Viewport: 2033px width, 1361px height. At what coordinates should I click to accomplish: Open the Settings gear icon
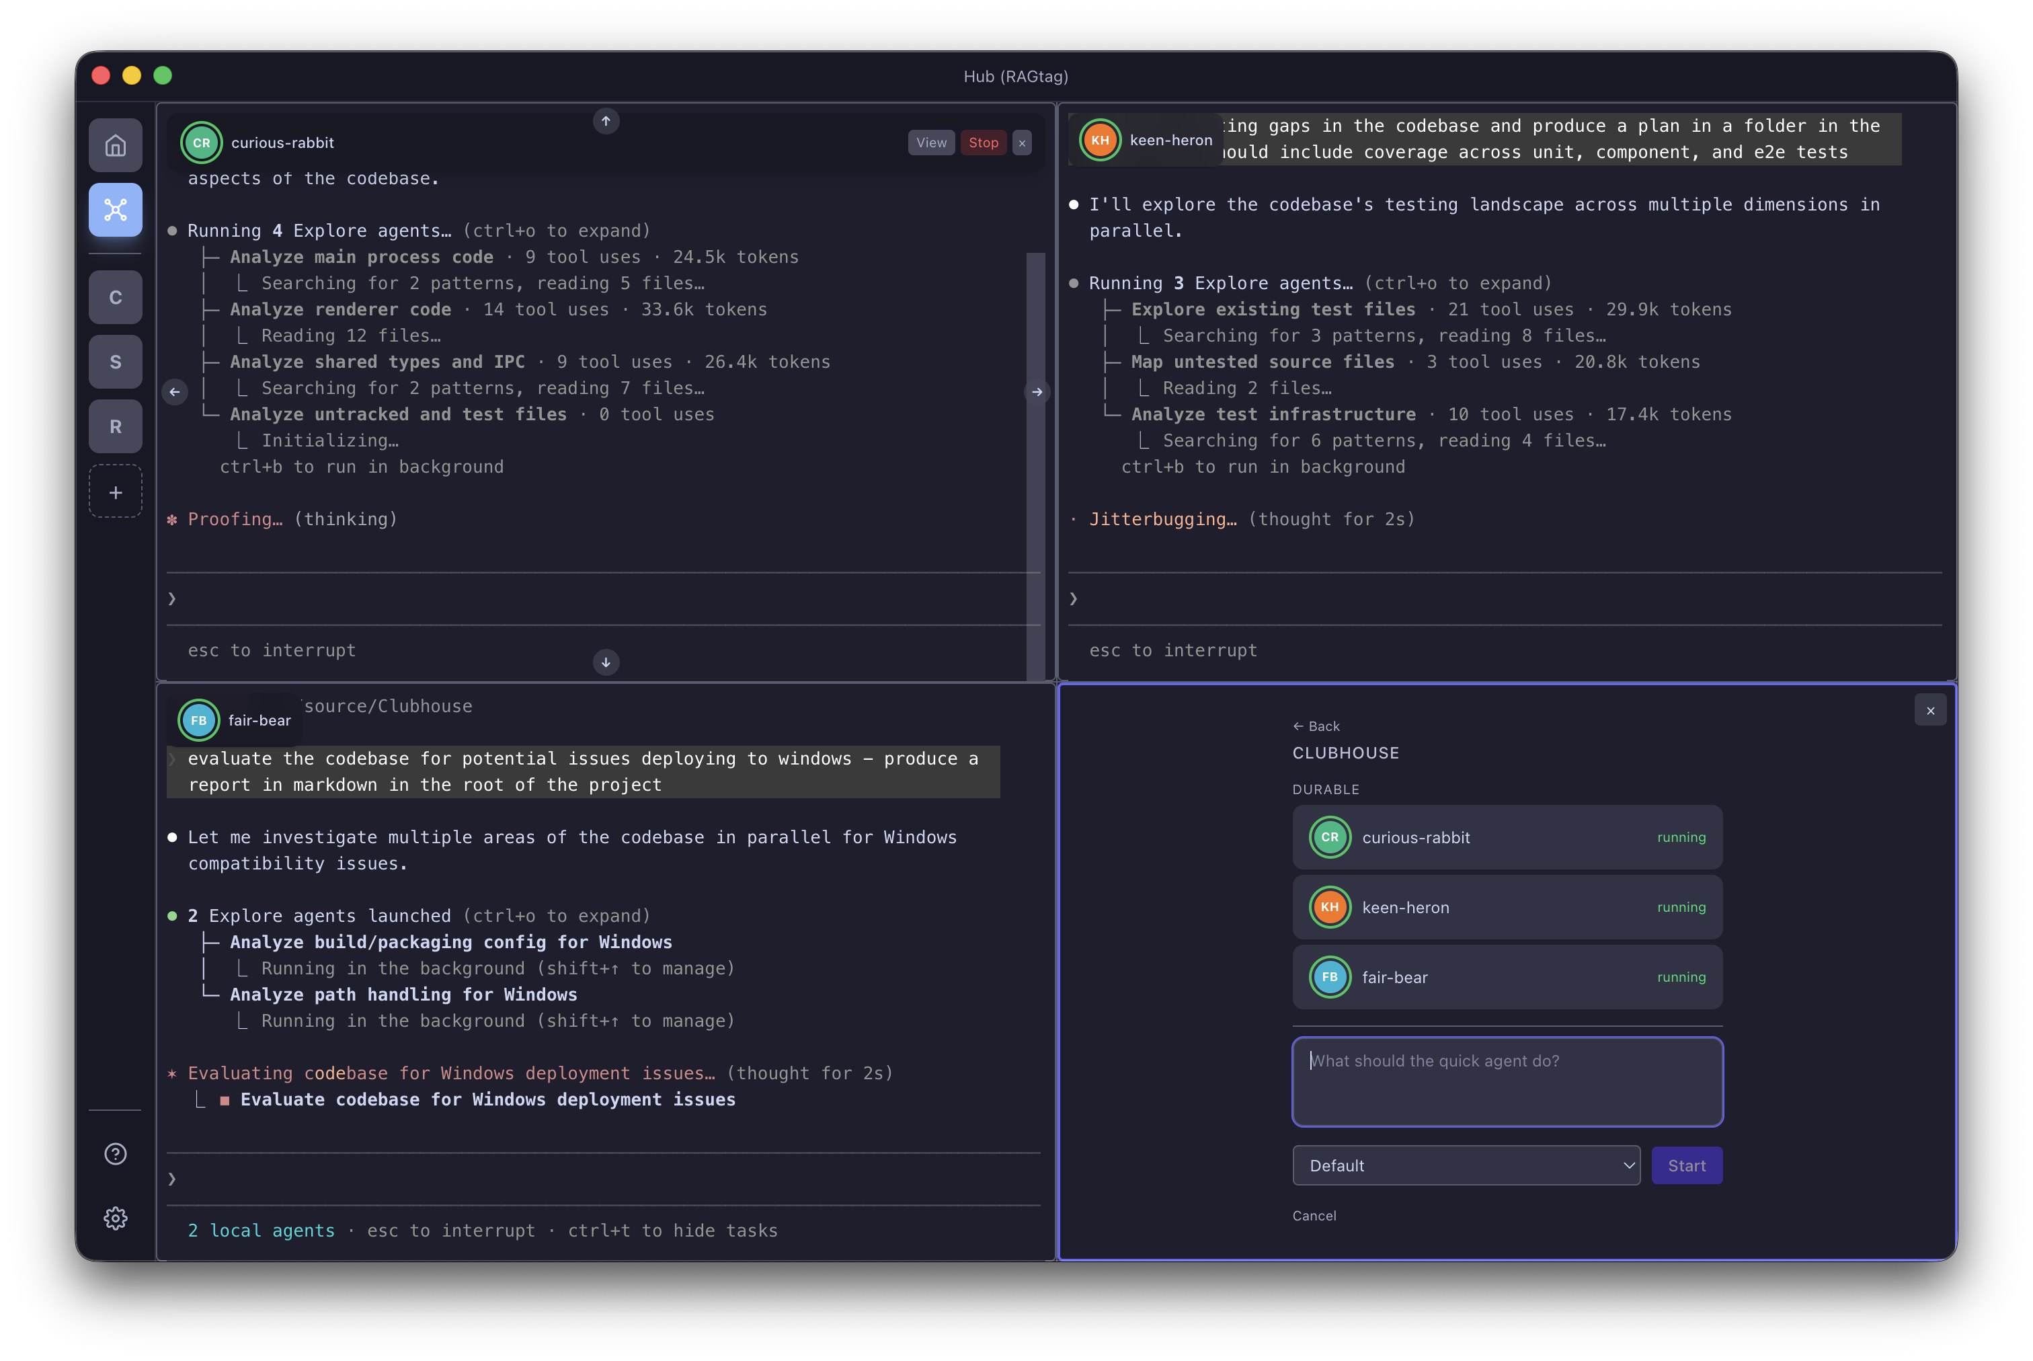point(116,1218)
